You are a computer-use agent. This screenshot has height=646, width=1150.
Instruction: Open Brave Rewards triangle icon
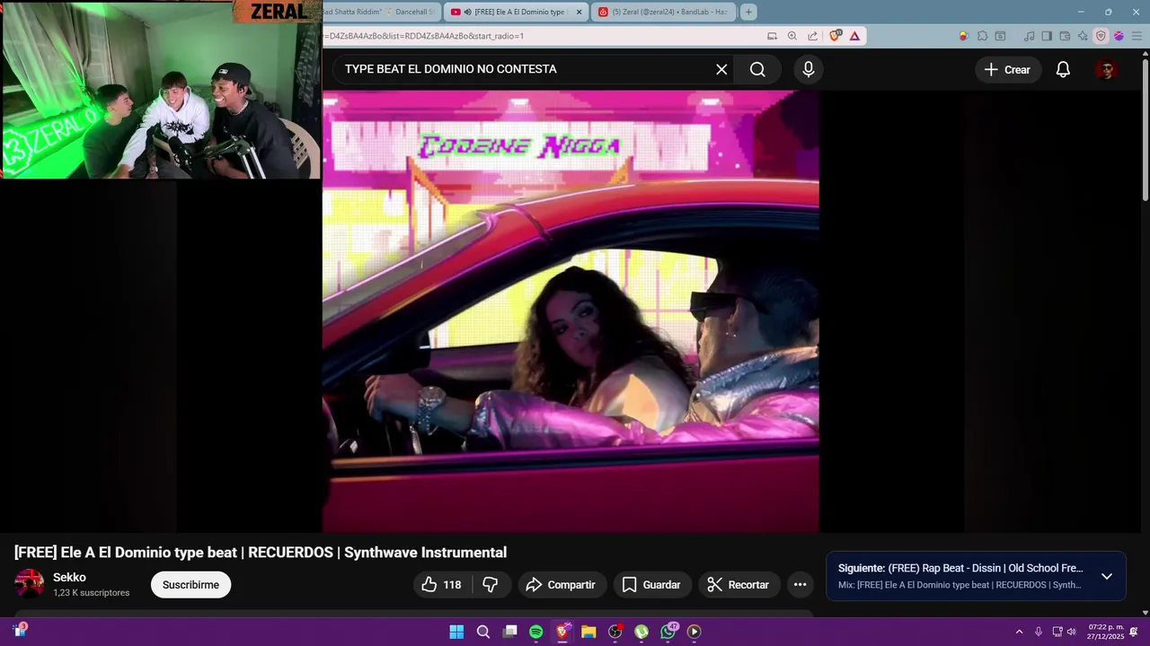point(854,36)
